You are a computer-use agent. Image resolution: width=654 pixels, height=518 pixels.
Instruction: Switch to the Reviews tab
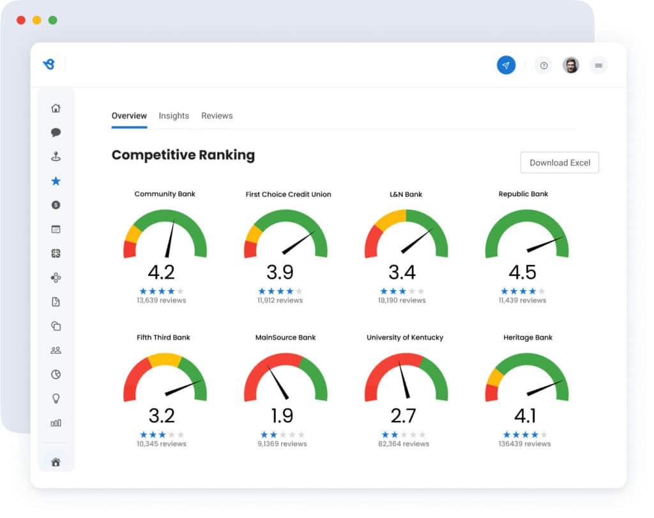[217, 116]
